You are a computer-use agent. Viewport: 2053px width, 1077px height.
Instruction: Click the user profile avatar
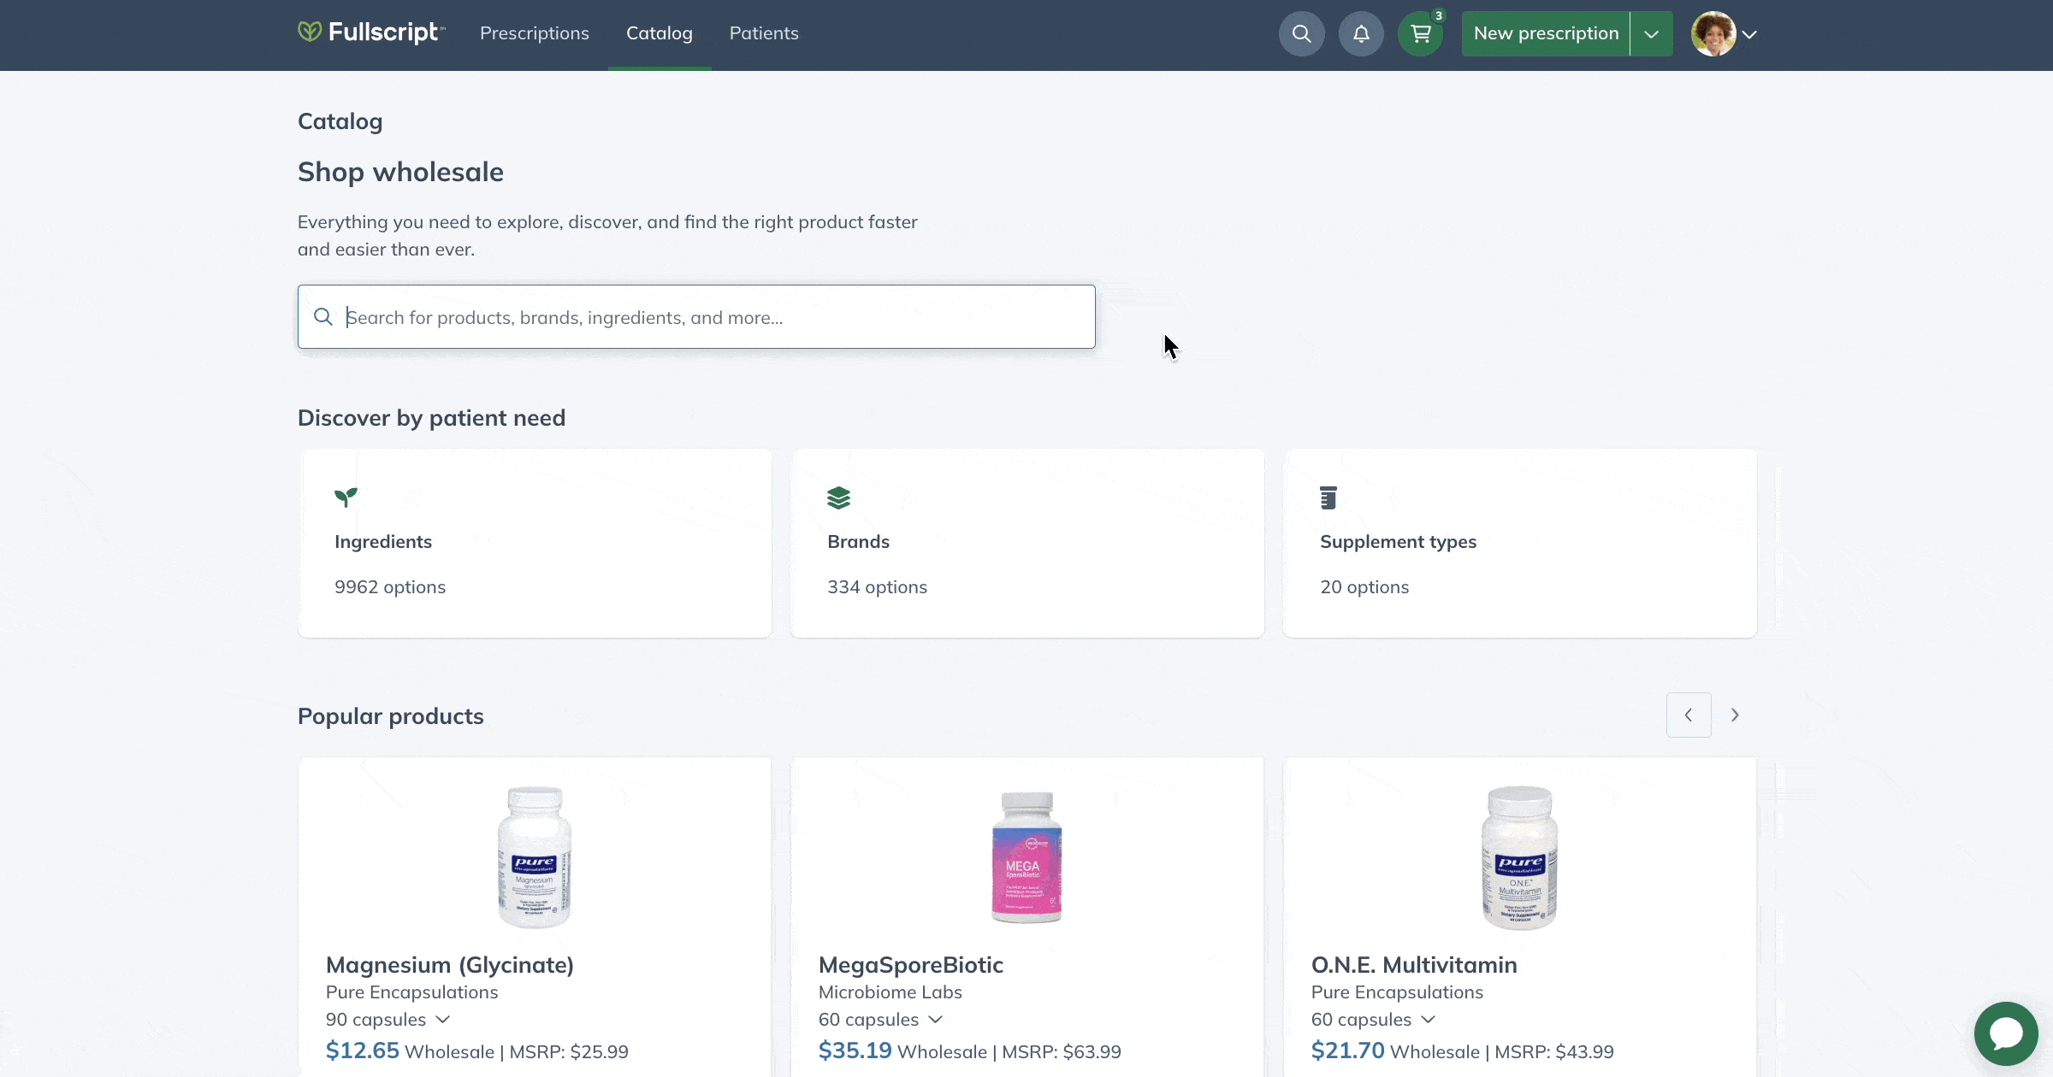(1713, 33)
